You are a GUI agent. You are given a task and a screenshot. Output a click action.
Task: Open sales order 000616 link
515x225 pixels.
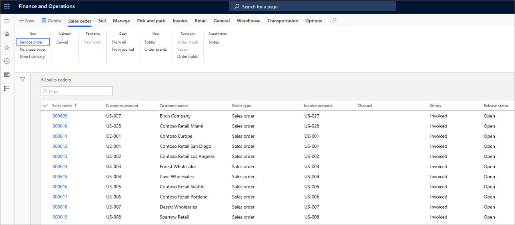60,187
